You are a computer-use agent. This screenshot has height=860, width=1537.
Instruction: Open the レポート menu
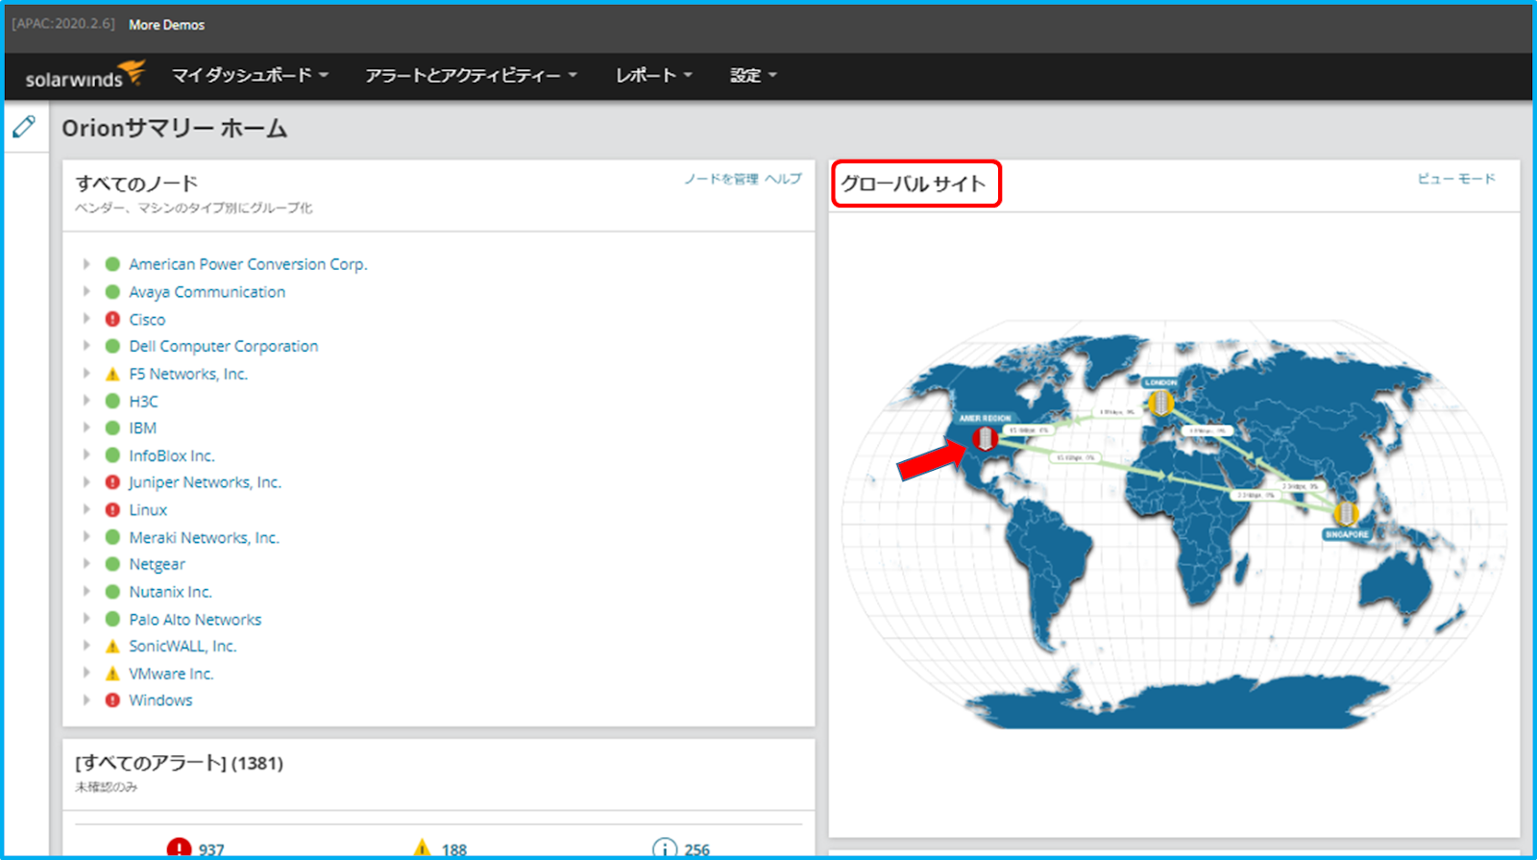(653, 75)
